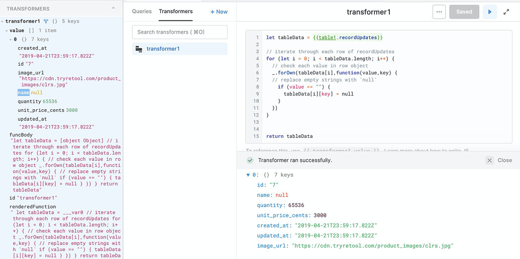The image size is (520, 259).
Task: Click image_url key in the left tree
Action: click(x=31, y=73)
